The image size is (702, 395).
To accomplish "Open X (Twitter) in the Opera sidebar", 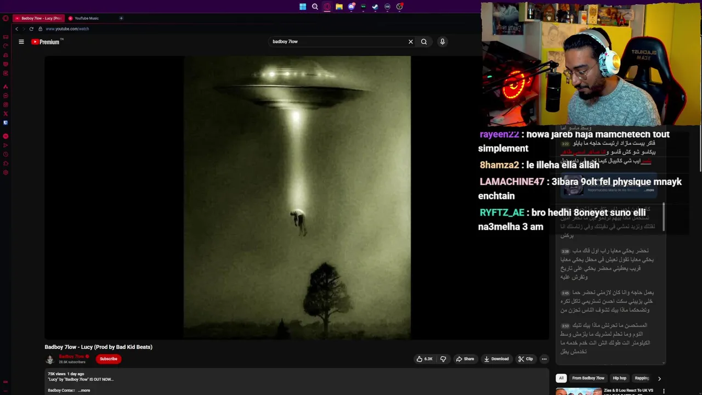I will click(x=5, y=114).
